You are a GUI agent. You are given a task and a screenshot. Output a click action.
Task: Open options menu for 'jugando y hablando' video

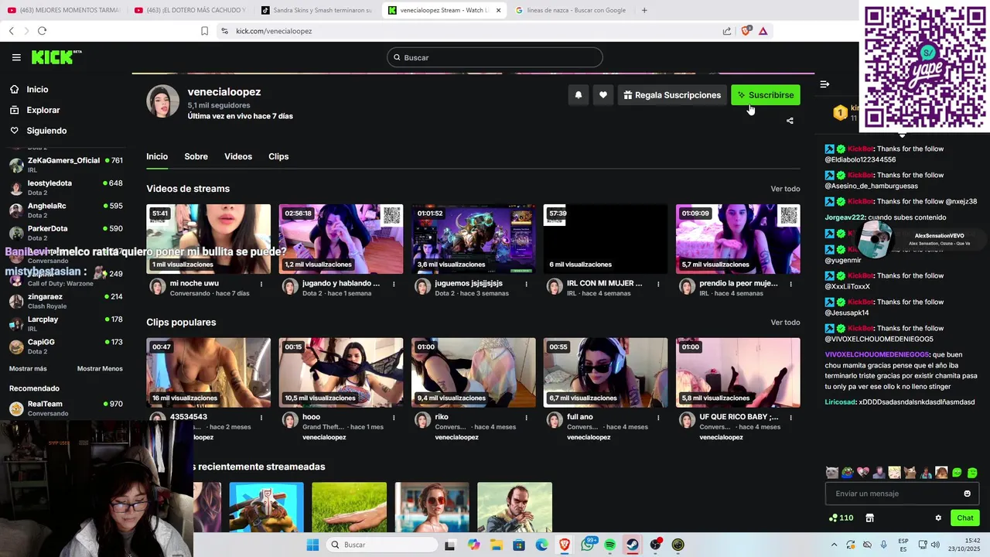(x=394, y=284)
